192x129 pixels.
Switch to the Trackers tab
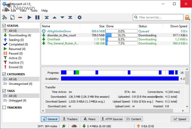70,119
